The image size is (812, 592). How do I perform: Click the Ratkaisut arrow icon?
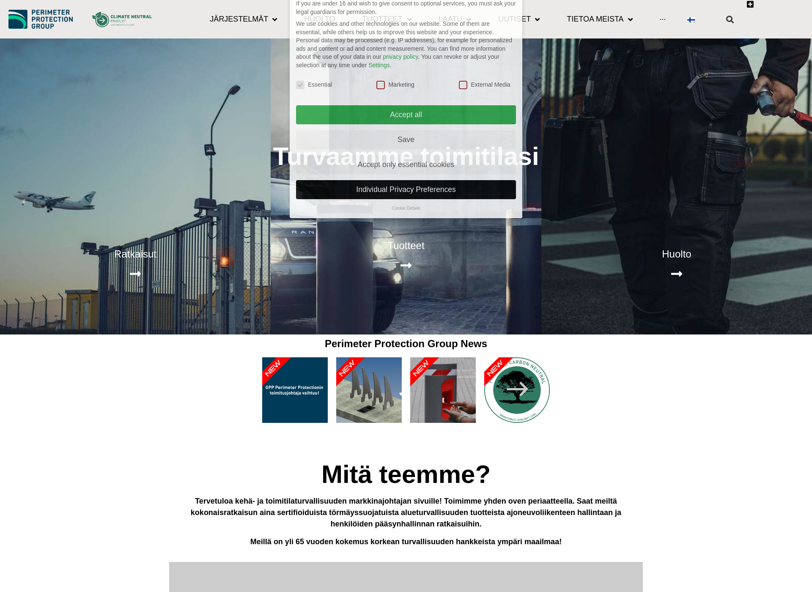click(x=135, y=274)
